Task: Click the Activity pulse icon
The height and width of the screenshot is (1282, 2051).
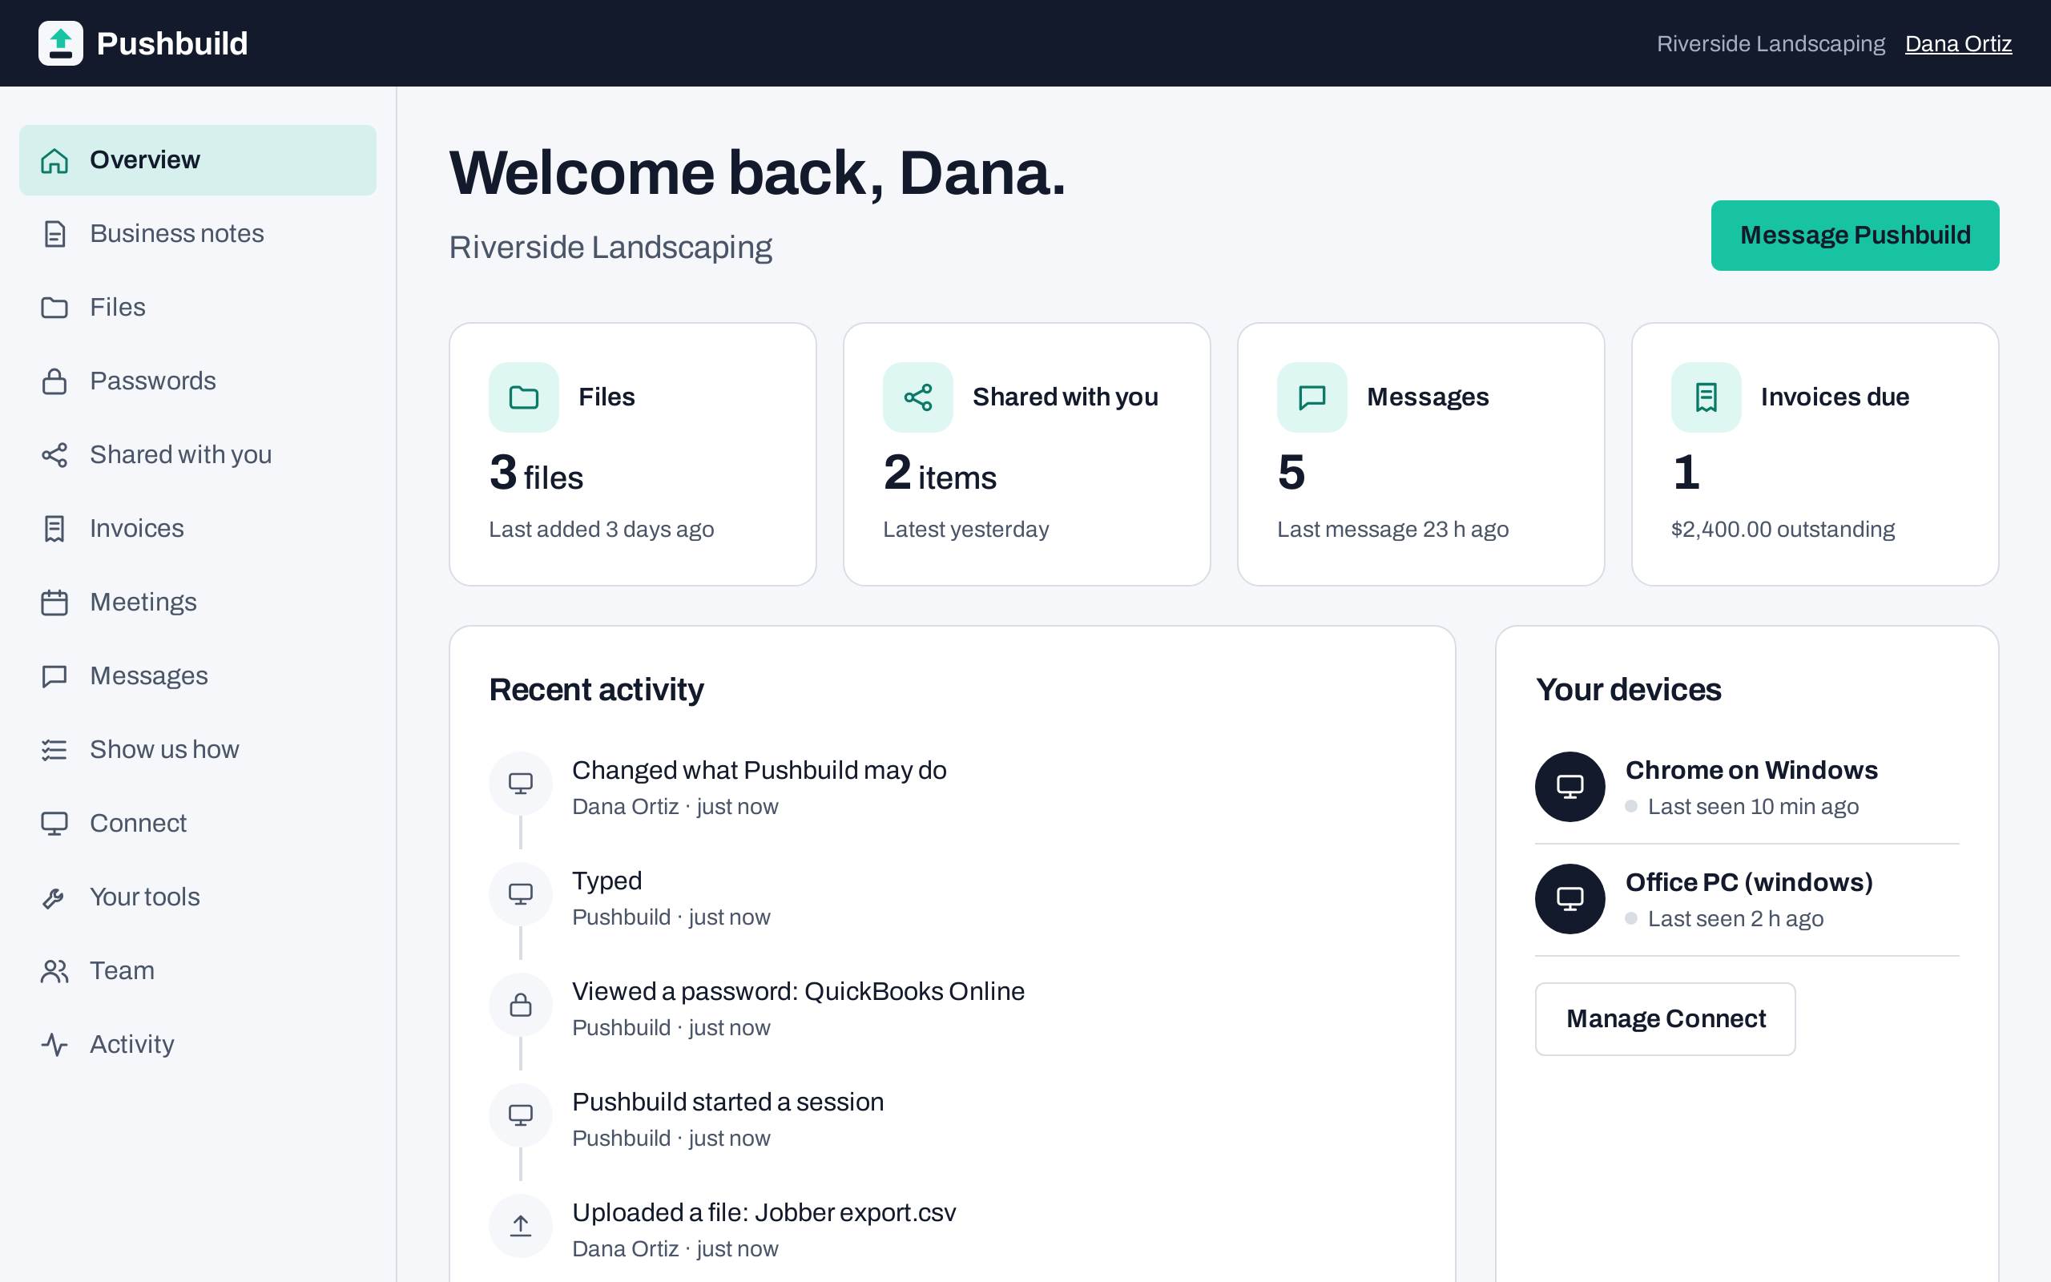Action: (54, 1046)
